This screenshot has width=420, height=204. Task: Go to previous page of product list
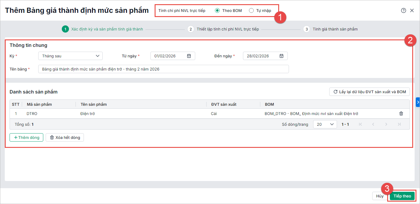tap(373, 124)
